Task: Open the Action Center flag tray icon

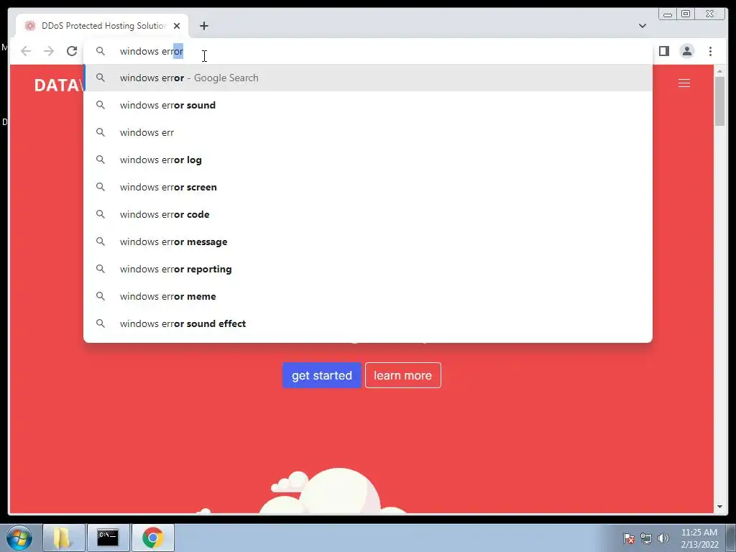Action: (x=628, y=538)
